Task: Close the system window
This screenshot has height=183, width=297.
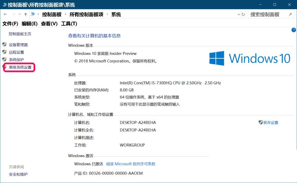Action: pos(289,4)
